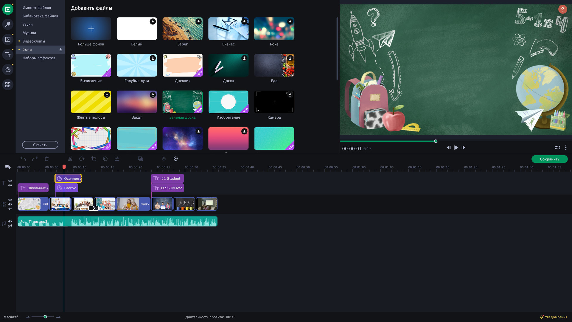Mute the audio track Fun_Times.mp3
The height and width of the screenshot is (322, 572).
pos(10,221)
